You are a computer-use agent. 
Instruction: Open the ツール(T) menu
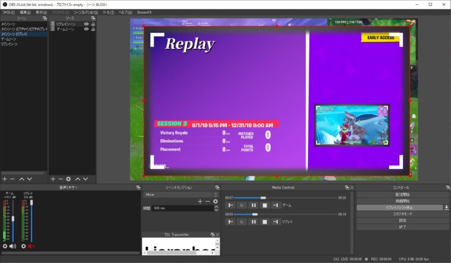(x=108, y=12)
